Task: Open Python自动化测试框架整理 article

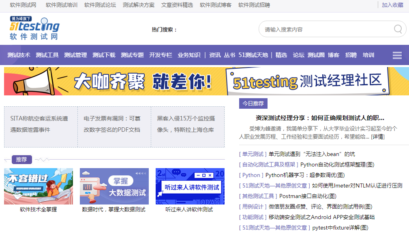Action: 337,164
